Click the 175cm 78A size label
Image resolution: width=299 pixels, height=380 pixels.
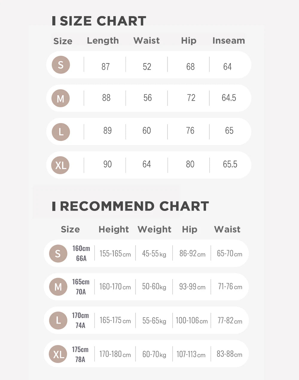point(80,354)
